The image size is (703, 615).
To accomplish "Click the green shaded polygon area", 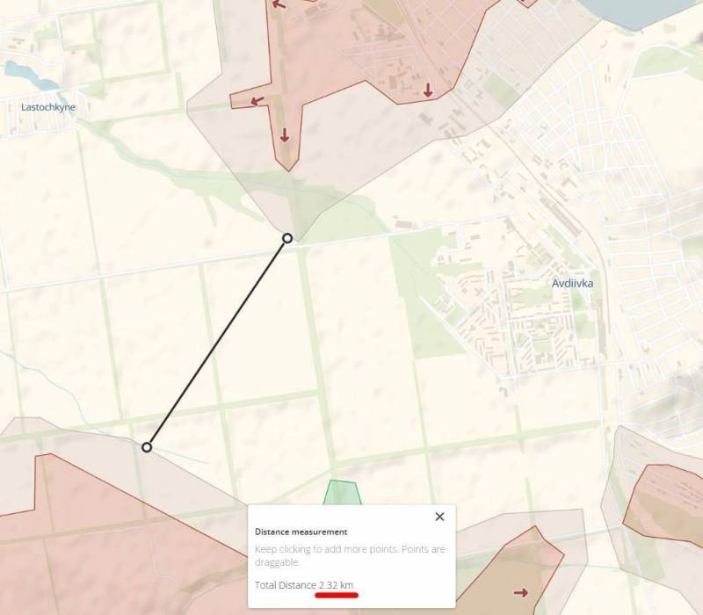I will click(x=343, y=492).
